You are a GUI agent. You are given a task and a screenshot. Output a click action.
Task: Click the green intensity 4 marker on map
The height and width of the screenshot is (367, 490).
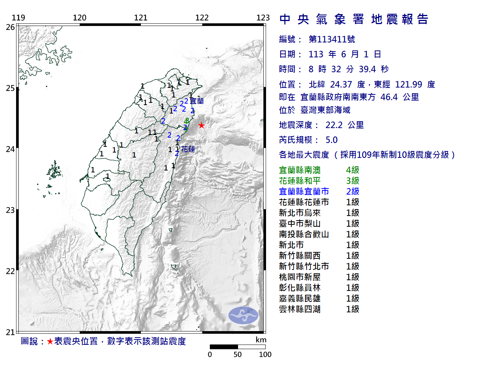point(186,121)
